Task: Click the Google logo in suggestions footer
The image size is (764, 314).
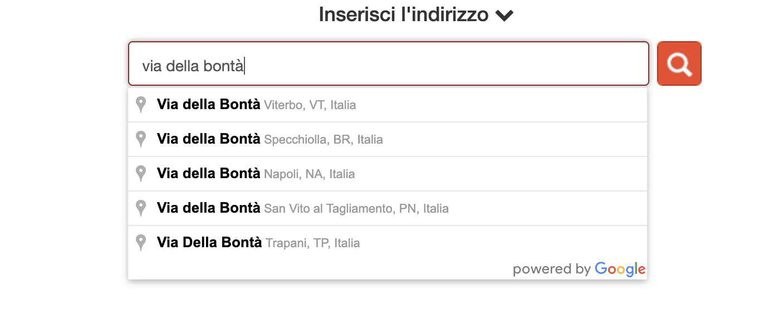Action: click(x=620, y=269)
